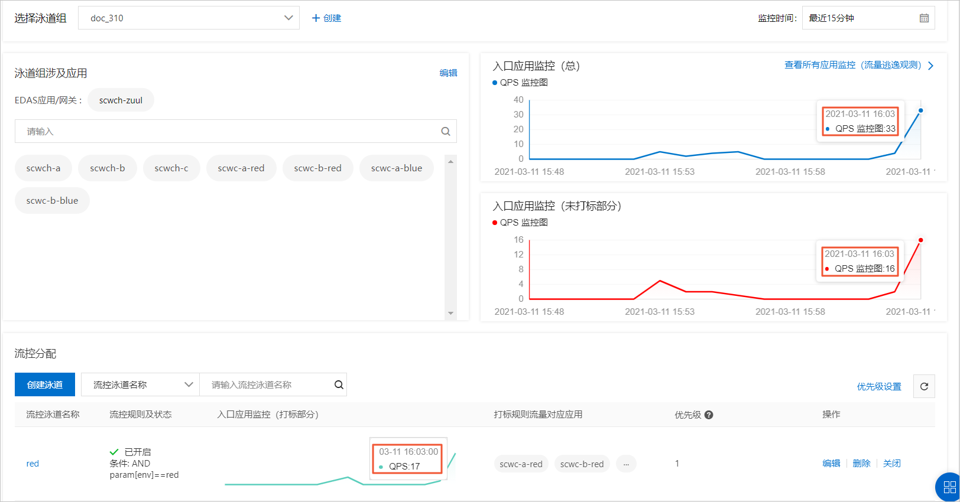This screenshot has height=502, width=960.
Task: Expand the more-apps ellipsis tag
Action: (x=626, y=464)
